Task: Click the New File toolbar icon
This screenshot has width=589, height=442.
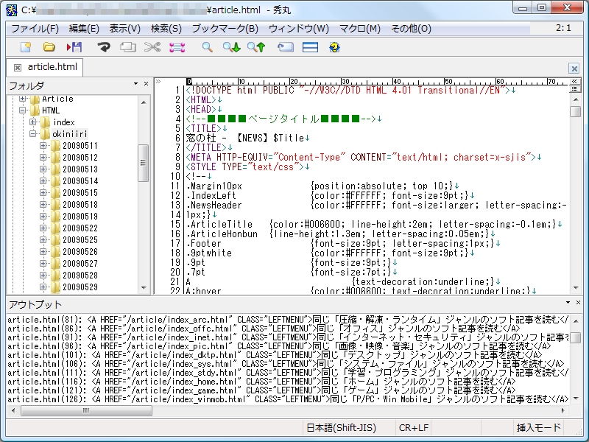Action: 27,47
